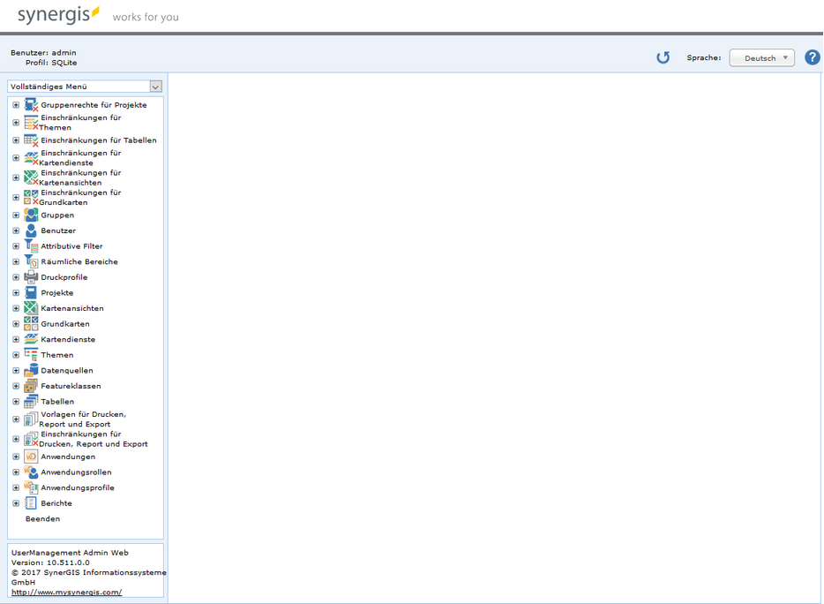
Task: Click the Berichte report icon
Action: [31, 503]
